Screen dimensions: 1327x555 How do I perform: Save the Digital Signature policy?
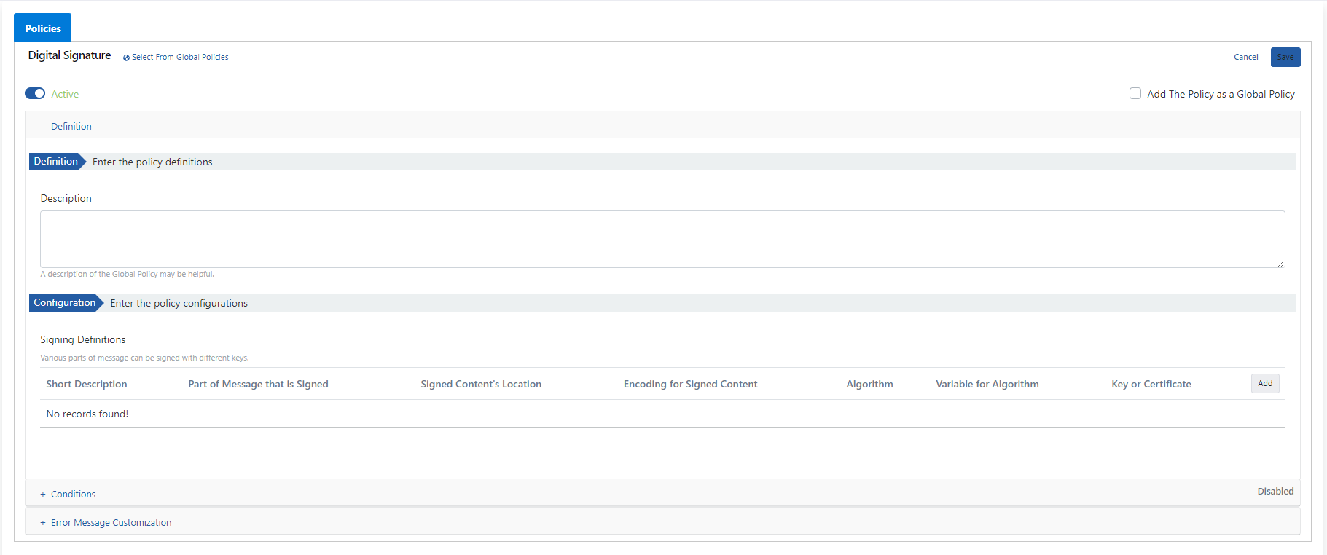coord(1285,57)
